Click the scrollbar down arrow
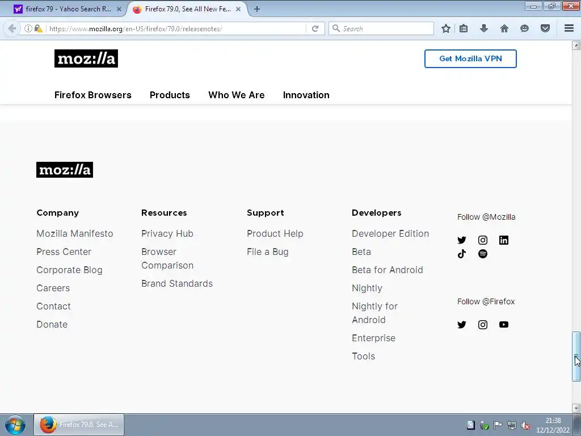Screen dimensions: 581x436 576,408
